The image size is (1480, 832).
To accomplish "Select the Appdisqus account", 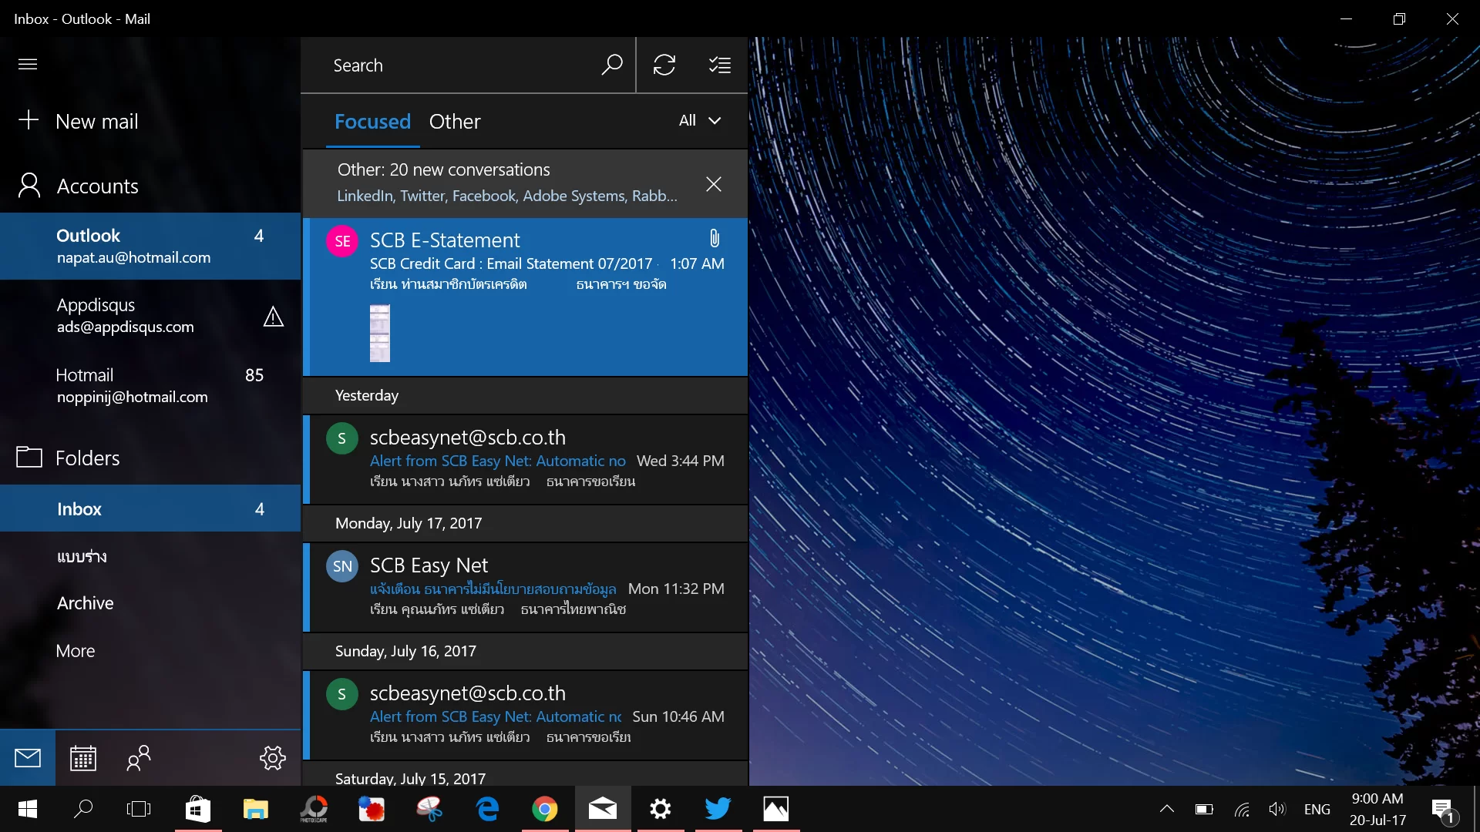I will [150, 316].
